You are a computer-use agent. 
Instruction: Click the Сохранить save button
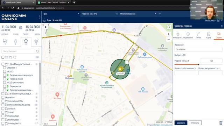pos(181,123)
